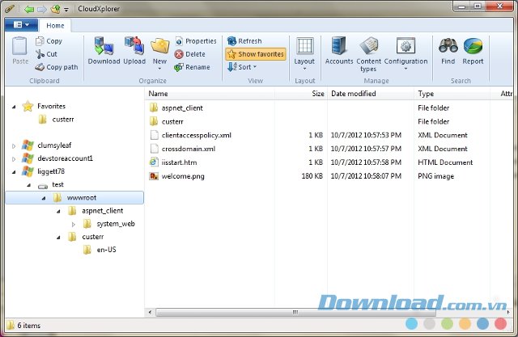This screenshot has height=337, width=518.
Task: Click the Rename button
Action: pyautogui.click(x=192, y=67)
